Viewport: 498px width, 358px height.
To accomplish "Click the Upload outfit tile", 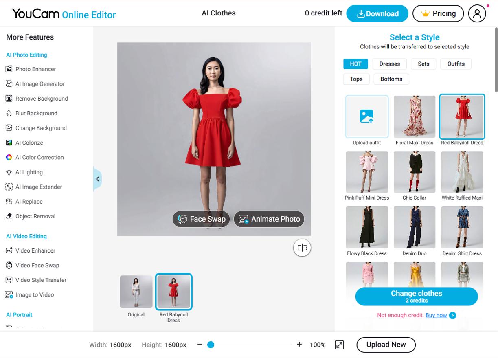I will (x=366, y=117).
